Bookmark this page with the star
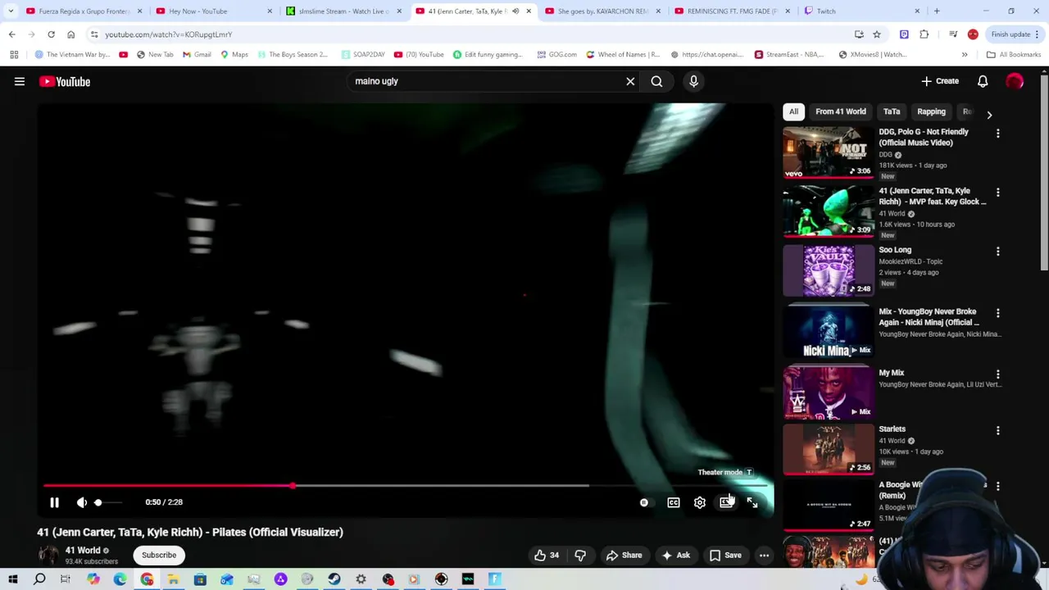The height and width of the screenshot is (590, 1049). click(x=876, y=34)
